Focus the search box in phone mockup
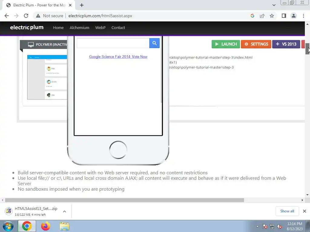This screenshot has width=310, height=232. click(x=113, y=43)
